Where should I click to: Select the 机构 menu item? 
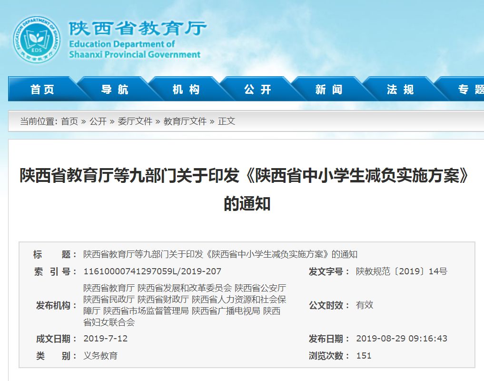[x=186, y=90]
